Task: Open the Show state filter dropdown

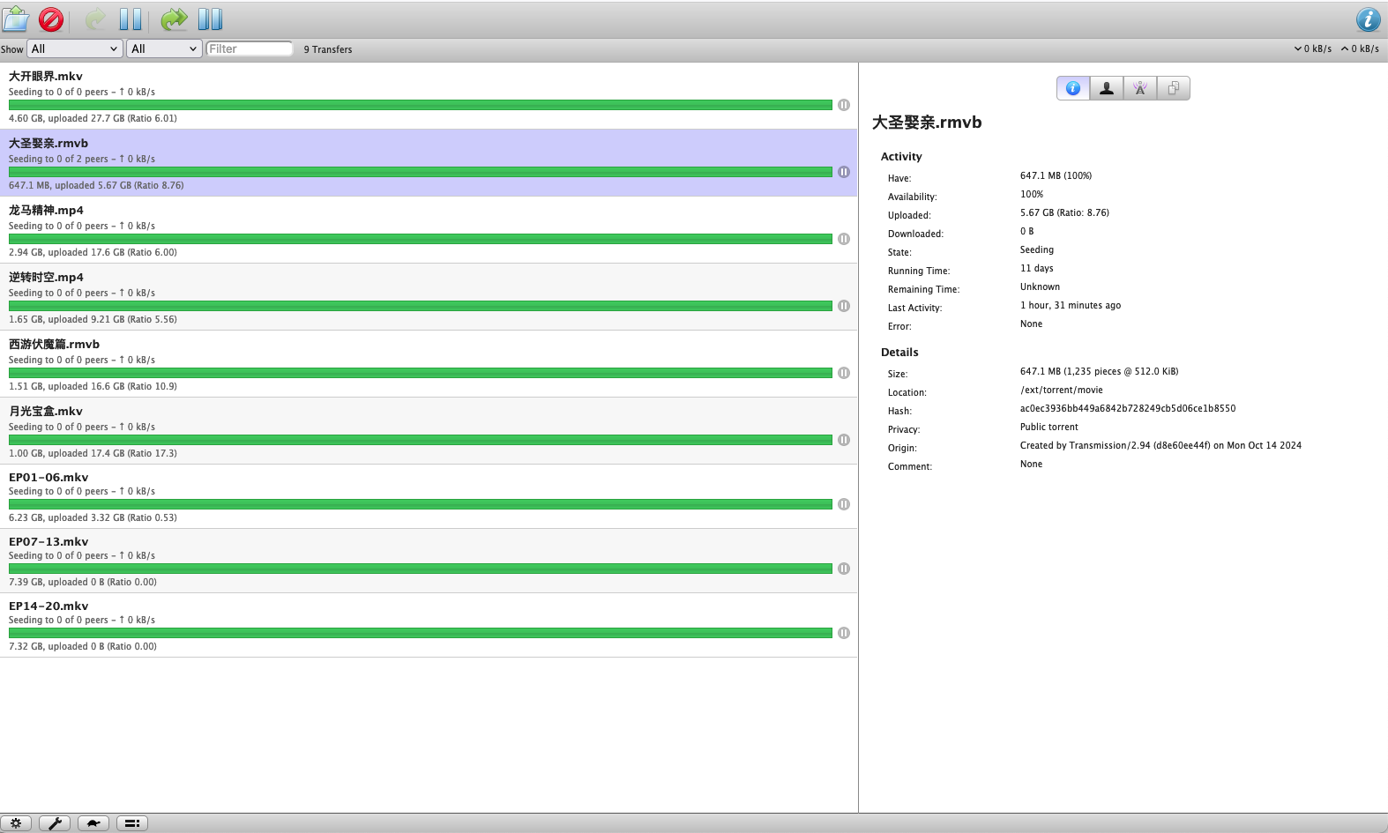Action: tap(75, 49)
